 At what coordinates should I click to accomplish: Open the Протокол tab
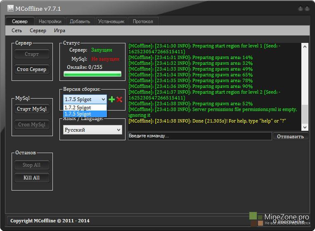143,21
